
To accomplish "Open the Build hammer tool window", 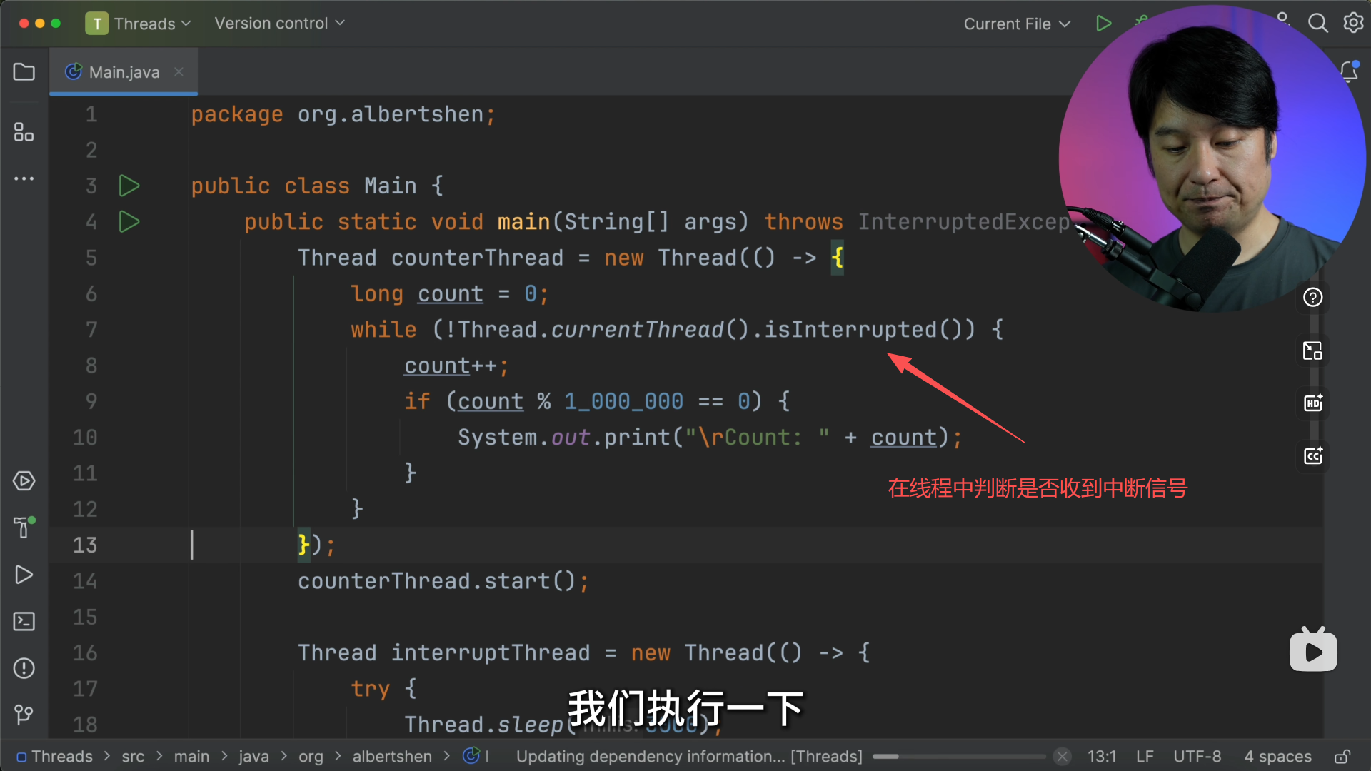I will 24,528.
